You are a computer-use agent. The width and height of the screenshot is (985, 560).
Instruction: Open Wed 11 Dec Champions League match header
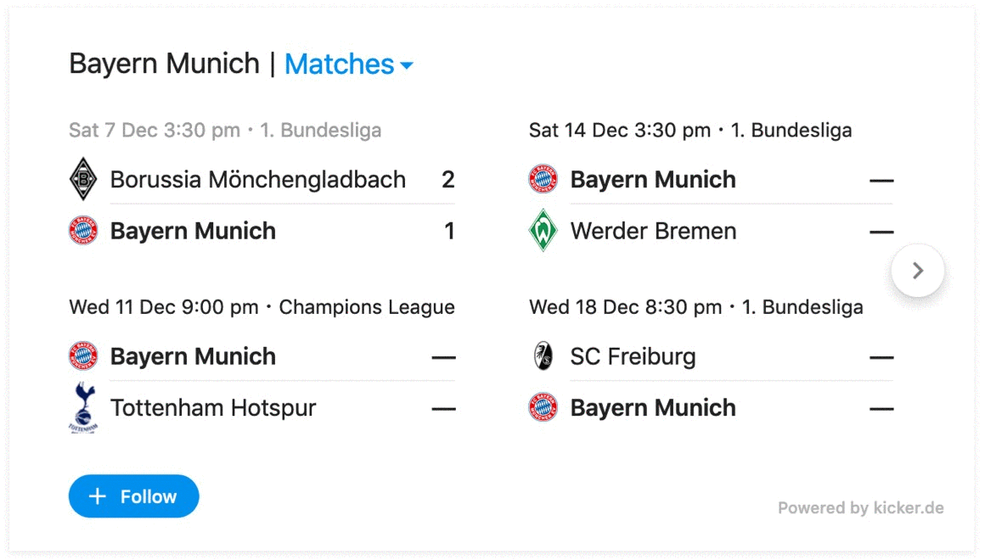pyautogui.click(x=262, y=307)
